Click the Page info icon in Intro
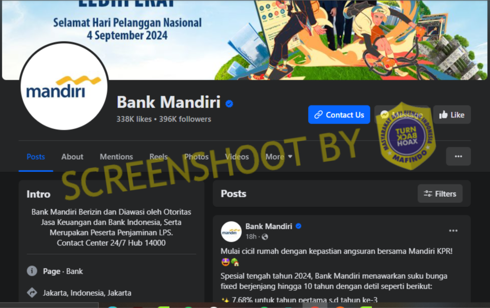The width and height of the screenshot is (490, 308). pyautogui.click(x=32, y=271)
